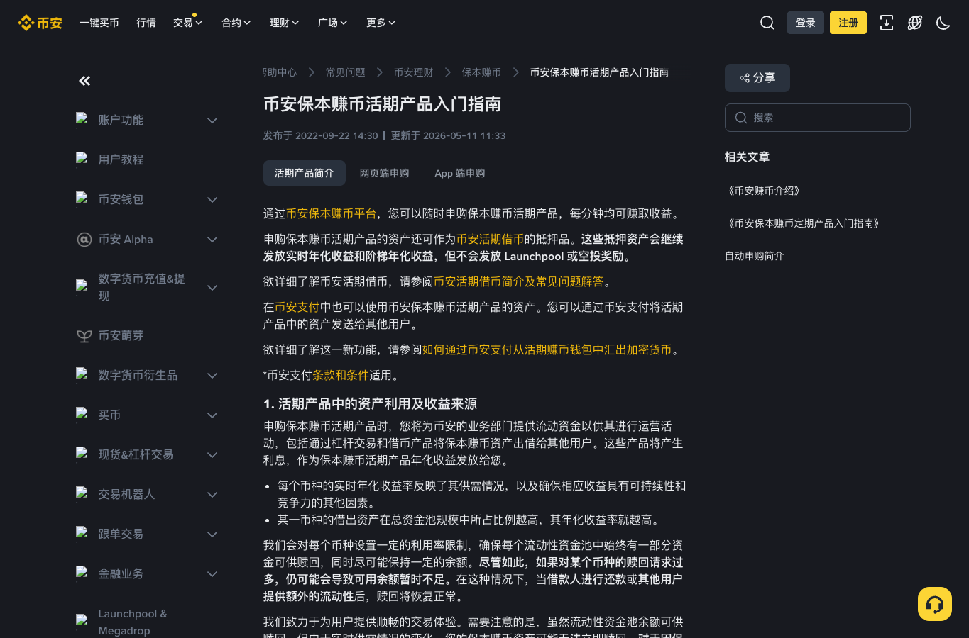Open the search magnifier icon in header
This screenshot has height=638, width=969.
tap(767, 23)
